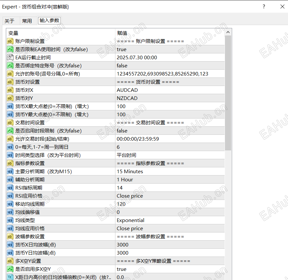Click enum icon beside RSI应用价格
The height and width of the screenshot is (280, 288).
[10, 196]
